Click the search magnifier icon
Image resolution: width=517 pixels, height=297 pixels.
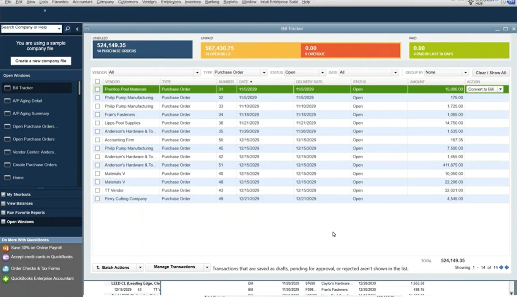68,29
